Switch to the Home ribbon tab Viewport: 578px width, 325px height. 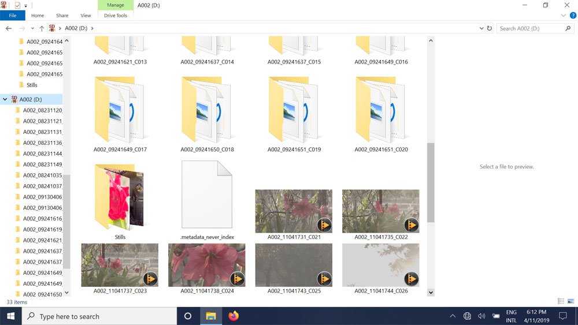point(37,16)
